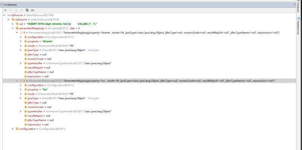Expand configuration under element 1
This screenshot has width=302, height=150.
(21, 85)
